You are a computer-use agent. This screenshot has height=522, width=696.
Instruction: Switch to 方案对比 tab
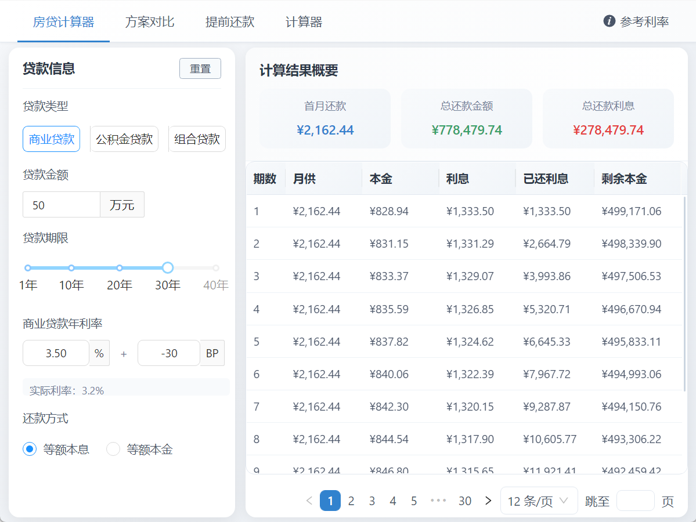tap(150, 21)
